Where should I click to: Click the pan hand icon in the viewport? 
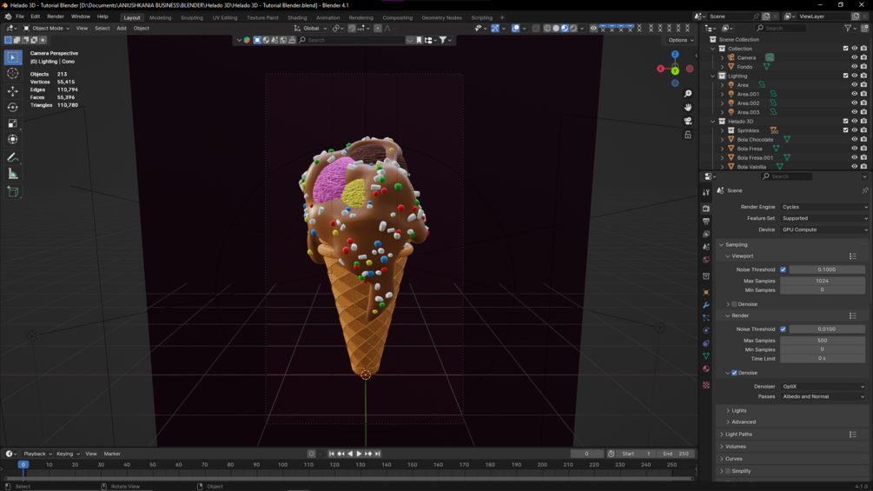(x=688, y=107)
